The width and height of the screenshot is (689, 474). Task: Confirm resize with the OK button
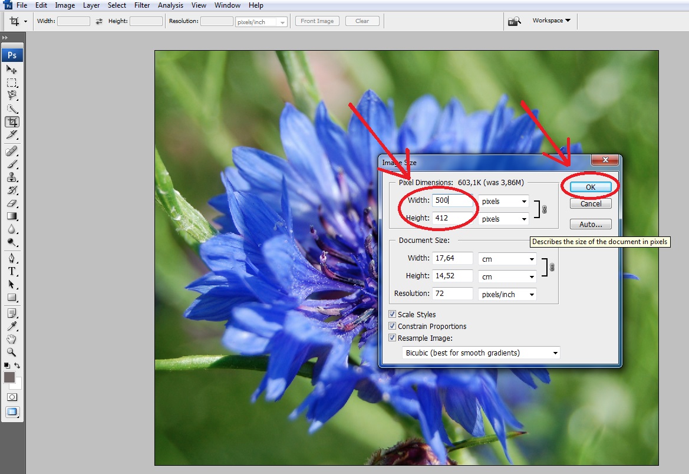[x=590, y=186]
